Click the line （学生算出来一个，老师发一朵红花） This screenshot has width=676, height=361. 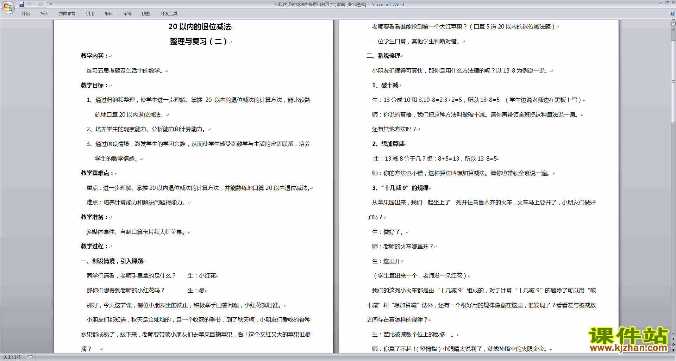coord(420,276)
